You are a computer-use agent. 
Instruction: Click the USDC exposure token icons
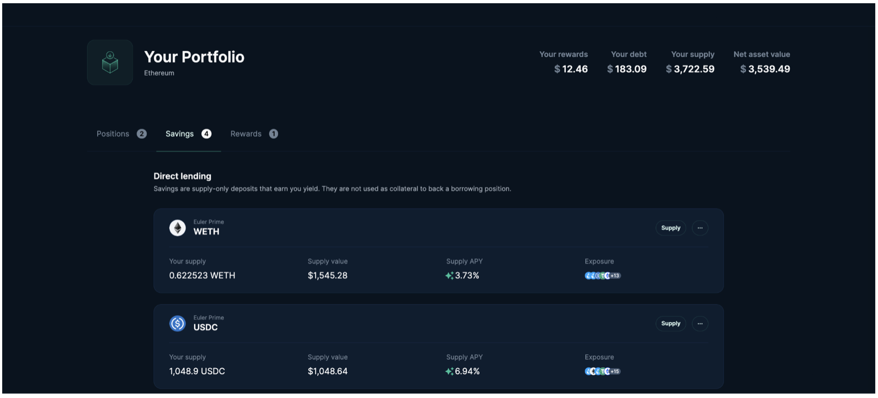tap(597, 372)
